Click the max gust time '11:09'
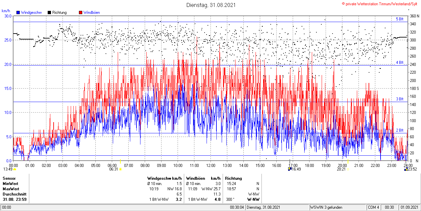Image resolution: width=421 pixels, height=211 pixels. click(192, 189)
